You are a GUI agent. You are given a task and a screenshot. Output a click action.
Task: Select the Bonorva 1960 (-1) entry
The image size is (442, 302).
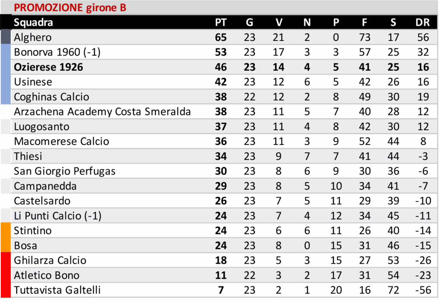pos(57,52)
